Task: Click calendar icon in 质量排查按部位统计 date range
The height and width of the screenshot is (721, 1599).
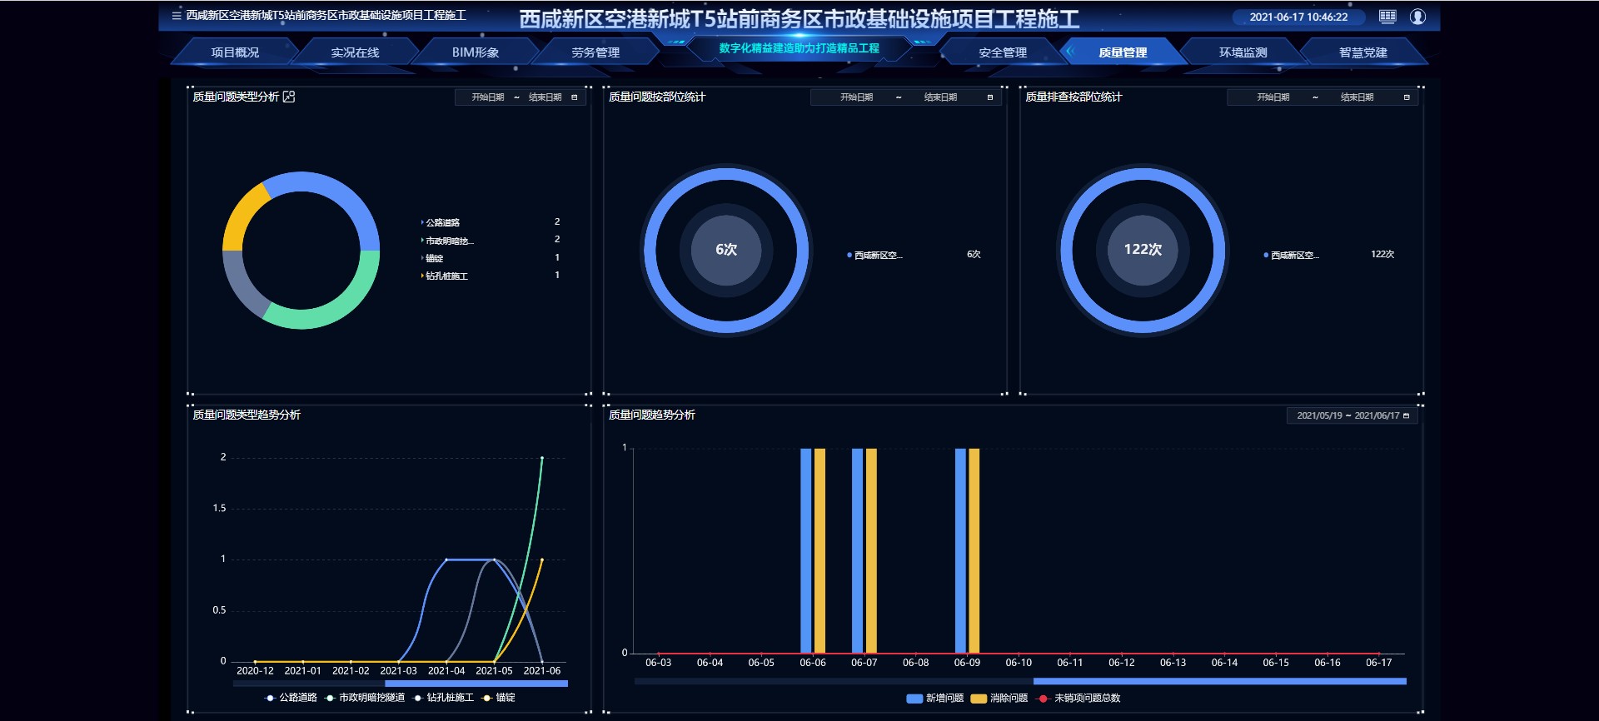Action: click(1407, 97)
